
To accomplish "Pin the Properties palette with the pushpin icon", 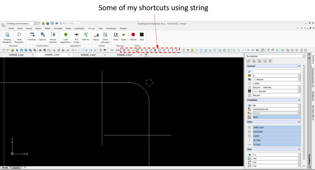I will click(309, 58).
